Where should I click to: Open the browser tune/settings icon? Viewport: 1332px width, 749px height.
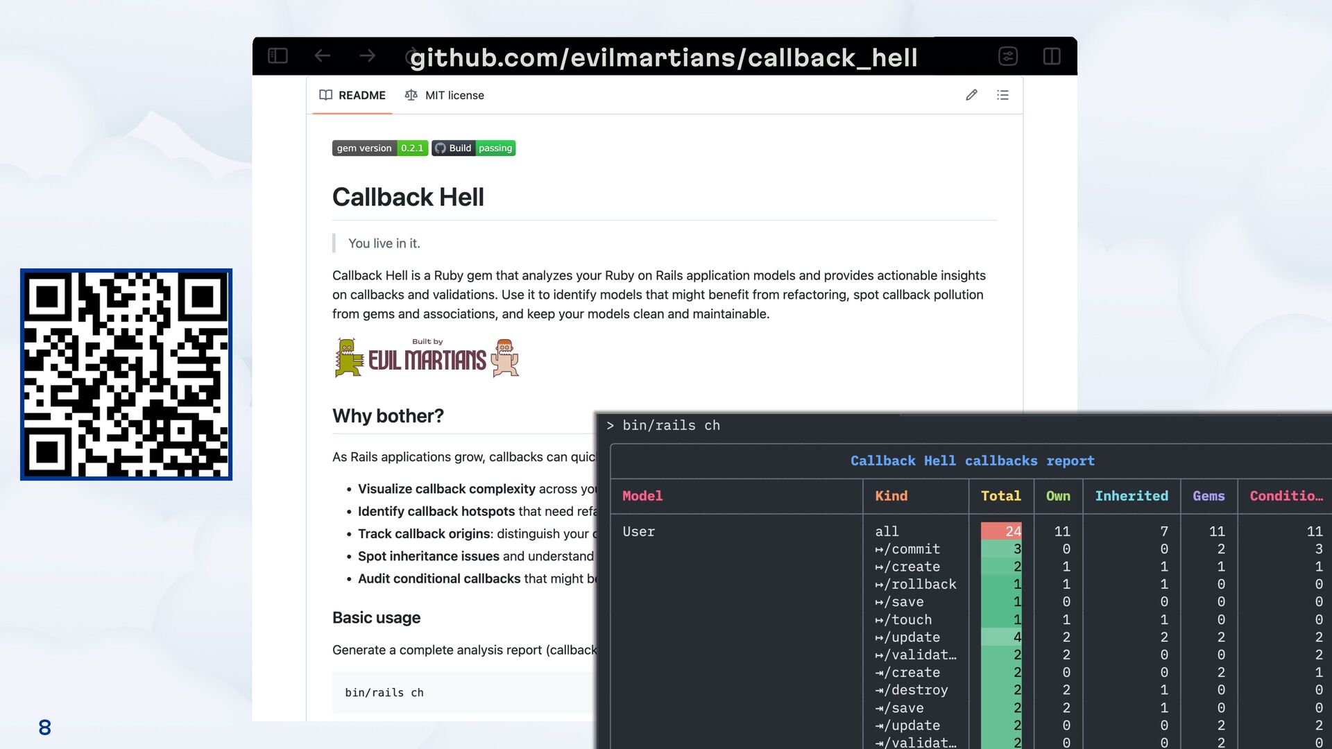click(x=1008, y=56)
